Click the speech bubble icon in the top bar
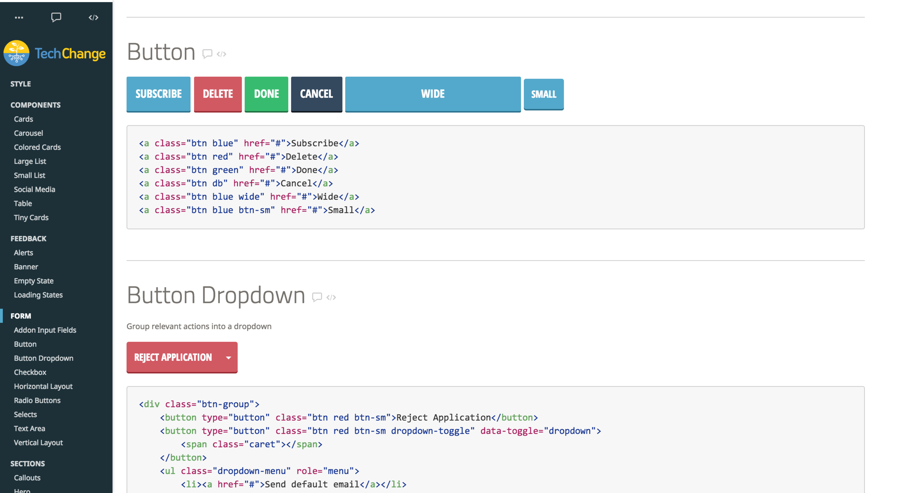Viewport: 900px width, 493px height. [57, 17]
